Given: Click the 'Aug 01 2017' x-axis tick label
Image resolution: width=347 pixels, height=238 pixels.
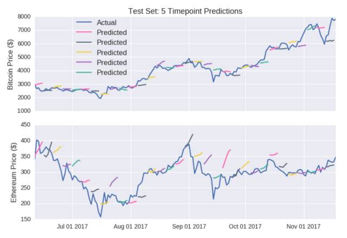Looking at the screenshot, I should 131,227.
